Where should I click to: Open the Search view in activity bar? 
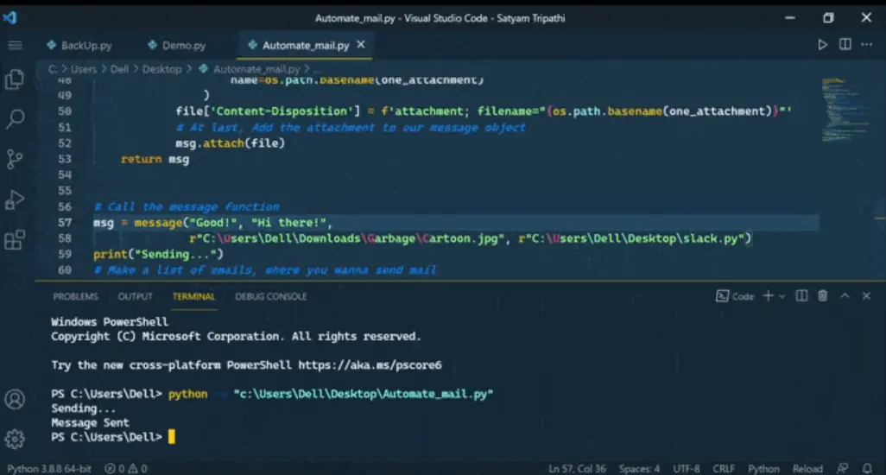click(15, 119)
